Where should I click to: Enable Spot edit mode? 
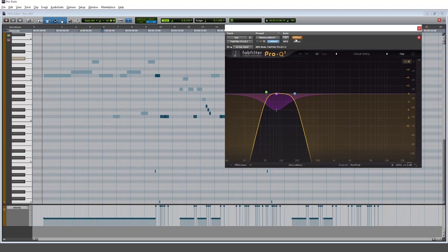(x=152, y=19)
